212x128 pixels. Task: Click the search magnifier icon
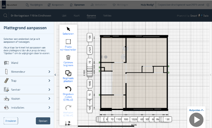[x=5, y=16]
